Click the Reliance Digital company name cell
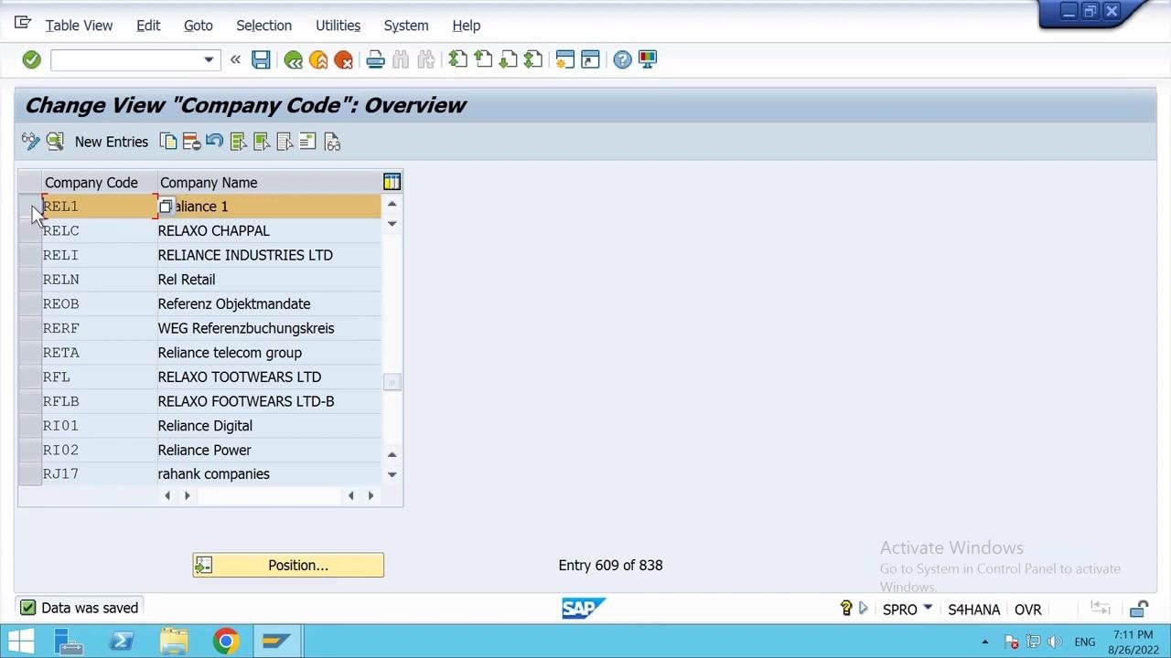Screen dimensions: 1171x658 [269, 426]
